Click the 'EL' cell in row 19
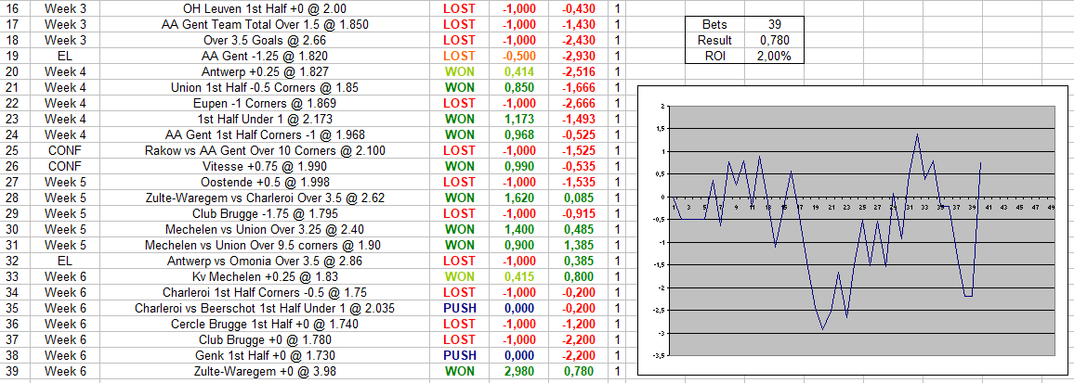Viewport: 1074px width, 383px height. 66,56
